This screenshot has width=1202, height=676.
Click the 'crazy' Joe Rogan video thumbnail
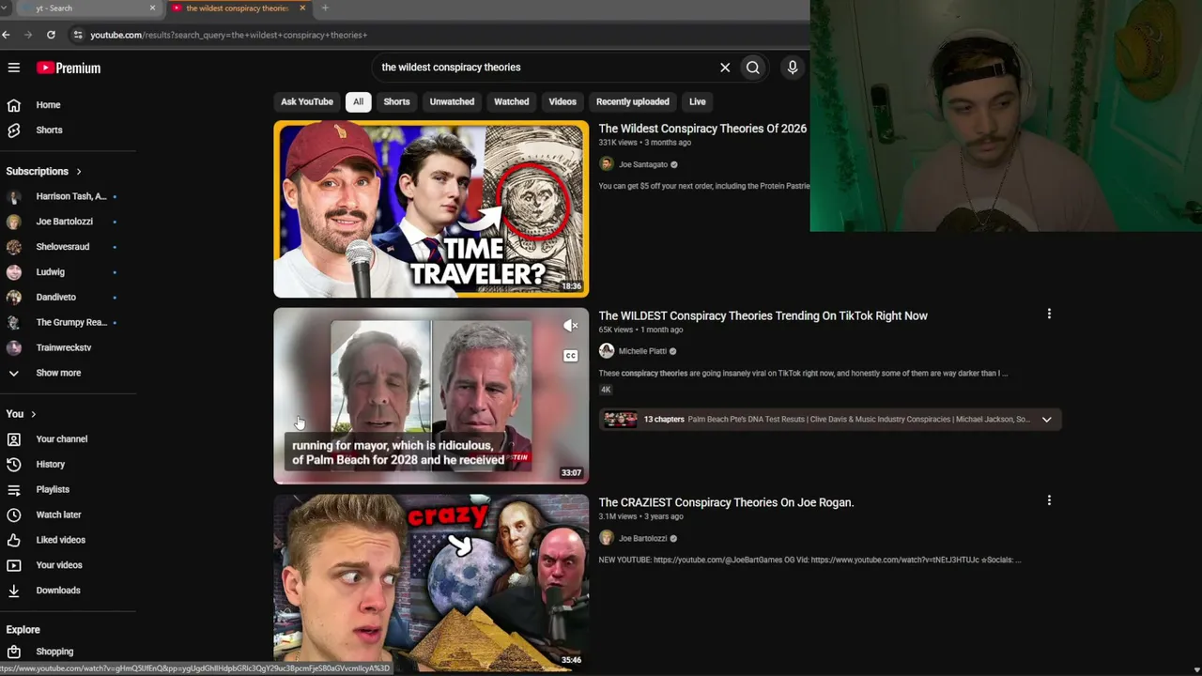tap(431, 582)
